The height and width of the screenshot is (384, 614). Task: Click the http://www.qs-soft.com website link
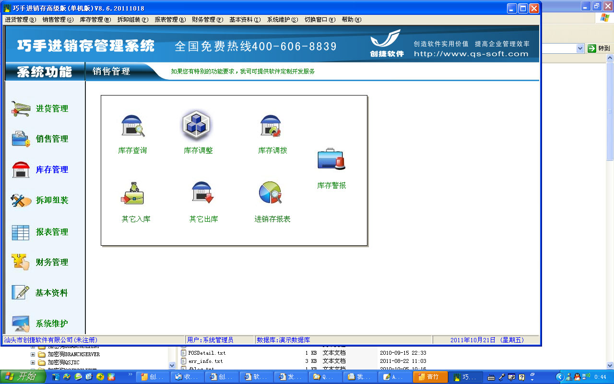click(471, 54)
